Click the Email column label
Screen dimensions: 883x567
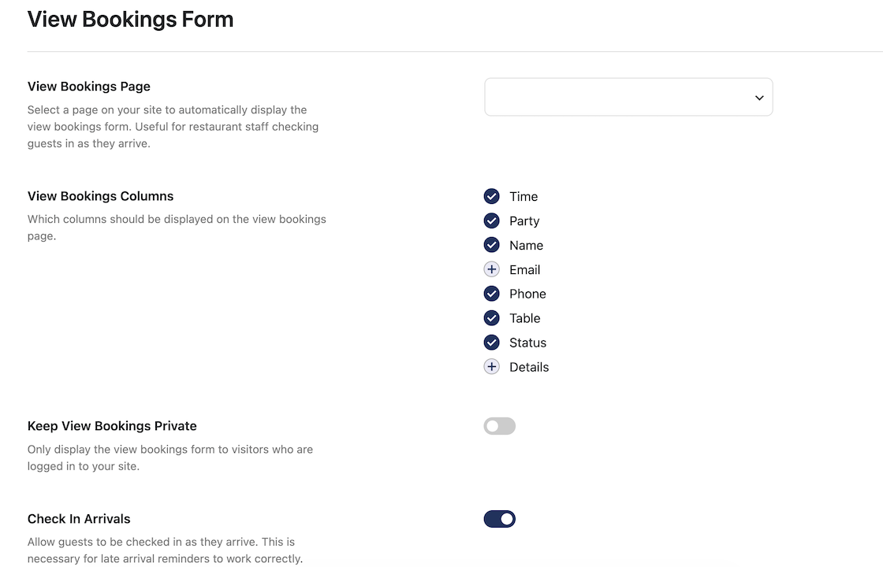click(525, 270)
